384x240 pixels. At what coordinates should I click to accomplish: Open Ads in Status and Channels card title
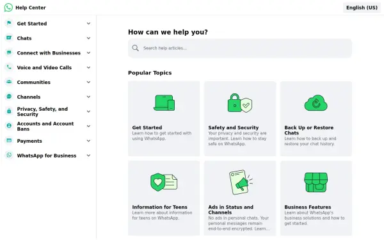pyautogui.click(x=230, y=210)
